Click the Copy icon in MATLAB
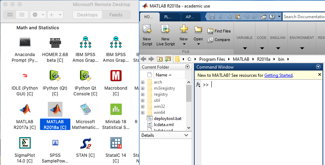This screenshot has height=165, width=325. (229, 16)
